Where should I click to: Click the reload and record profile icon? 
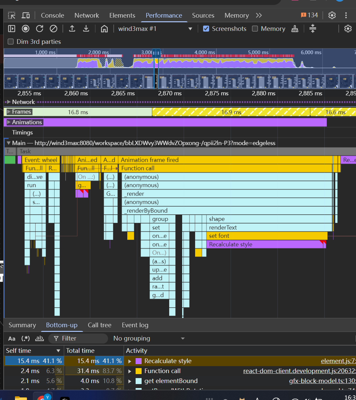pyautogui.click(x=40, y=29)
